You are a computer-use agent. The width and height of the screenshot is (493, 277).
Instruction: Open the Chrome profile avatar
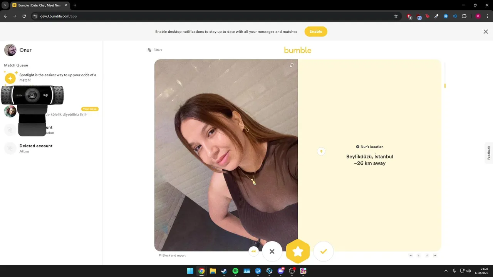(x=478, y=16)
